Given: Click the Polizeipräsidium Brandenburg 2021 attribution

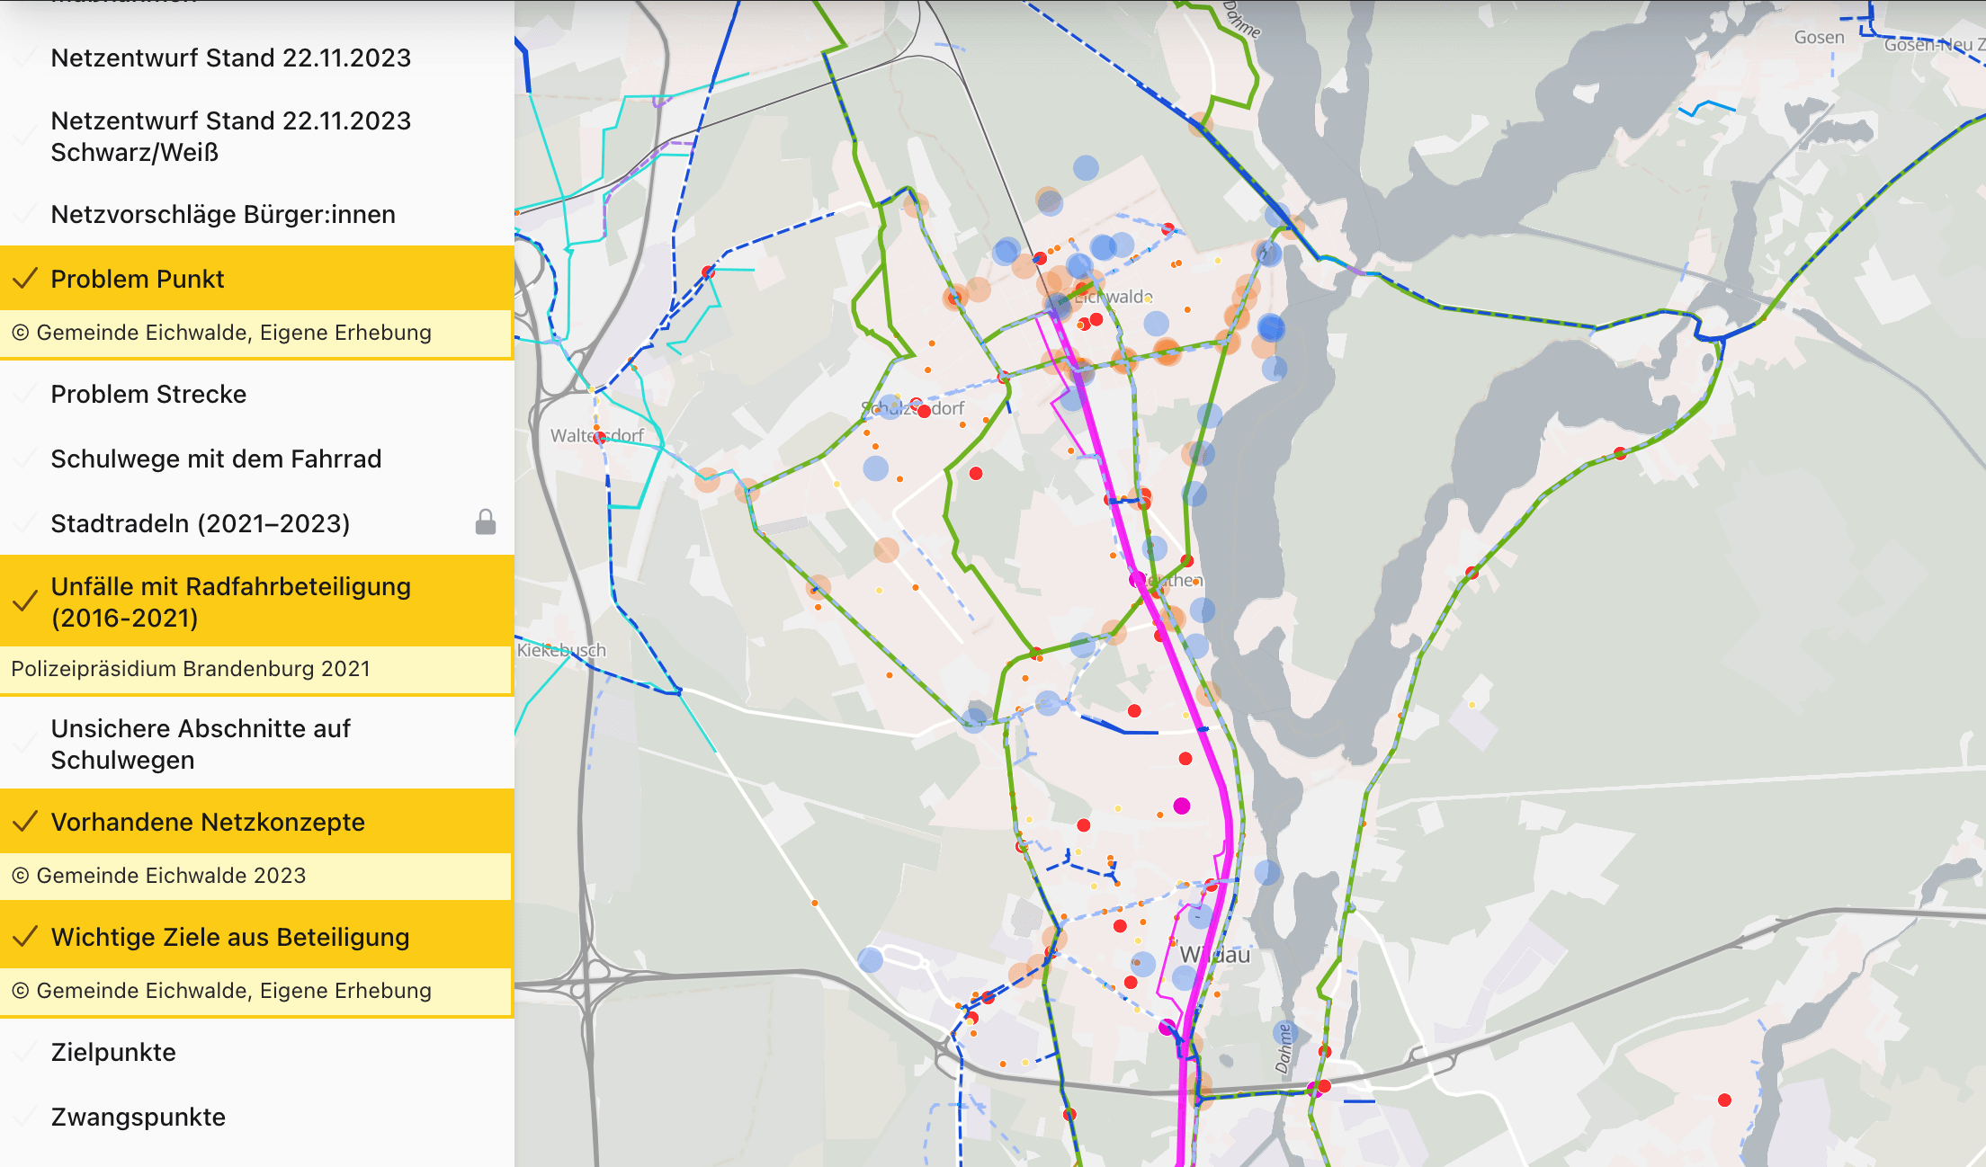Looking at the screenshot, I should (x=192, y=668).
